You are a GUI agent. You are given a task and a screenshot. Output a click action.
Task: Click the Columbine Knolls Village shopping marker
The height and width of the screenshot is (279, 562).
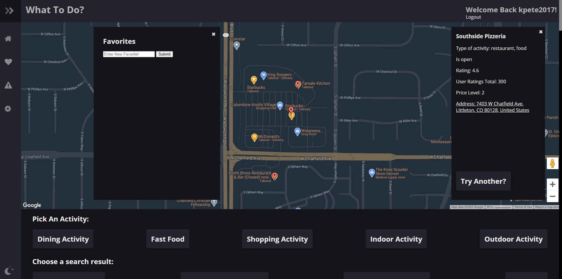click(280, 105)
